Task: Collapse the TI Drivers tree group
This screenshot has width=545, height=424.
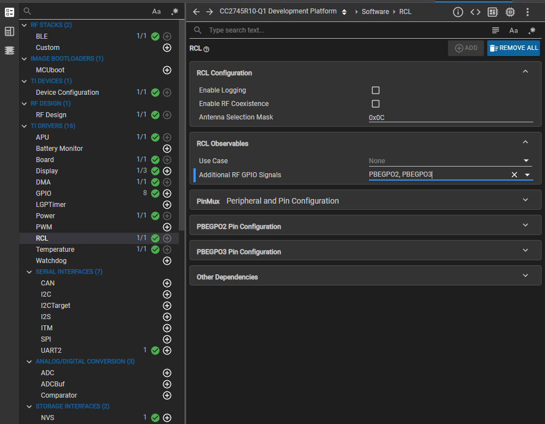Action: (25, 126)
